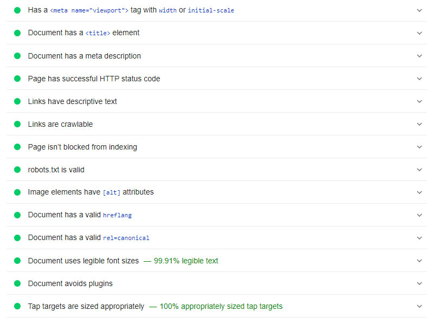Click green pass dot beside viewport meta tag audit
439x330 pixels.
click(x=17, y=10)
